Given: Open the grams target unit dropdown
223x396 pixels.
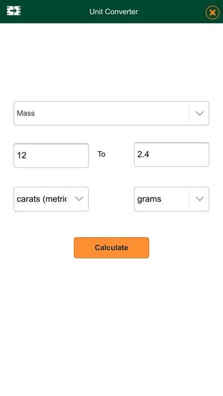Looking at the screenshot, I should (172, 199).
